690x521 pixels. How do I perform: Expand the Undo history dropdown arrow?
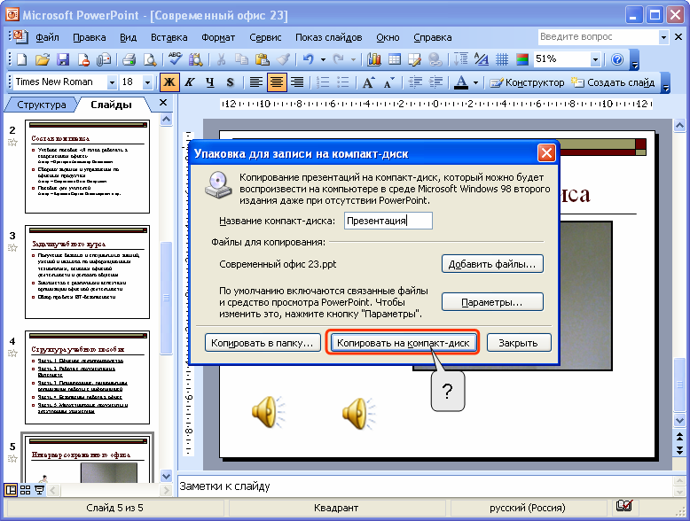(x=323, y=59)
